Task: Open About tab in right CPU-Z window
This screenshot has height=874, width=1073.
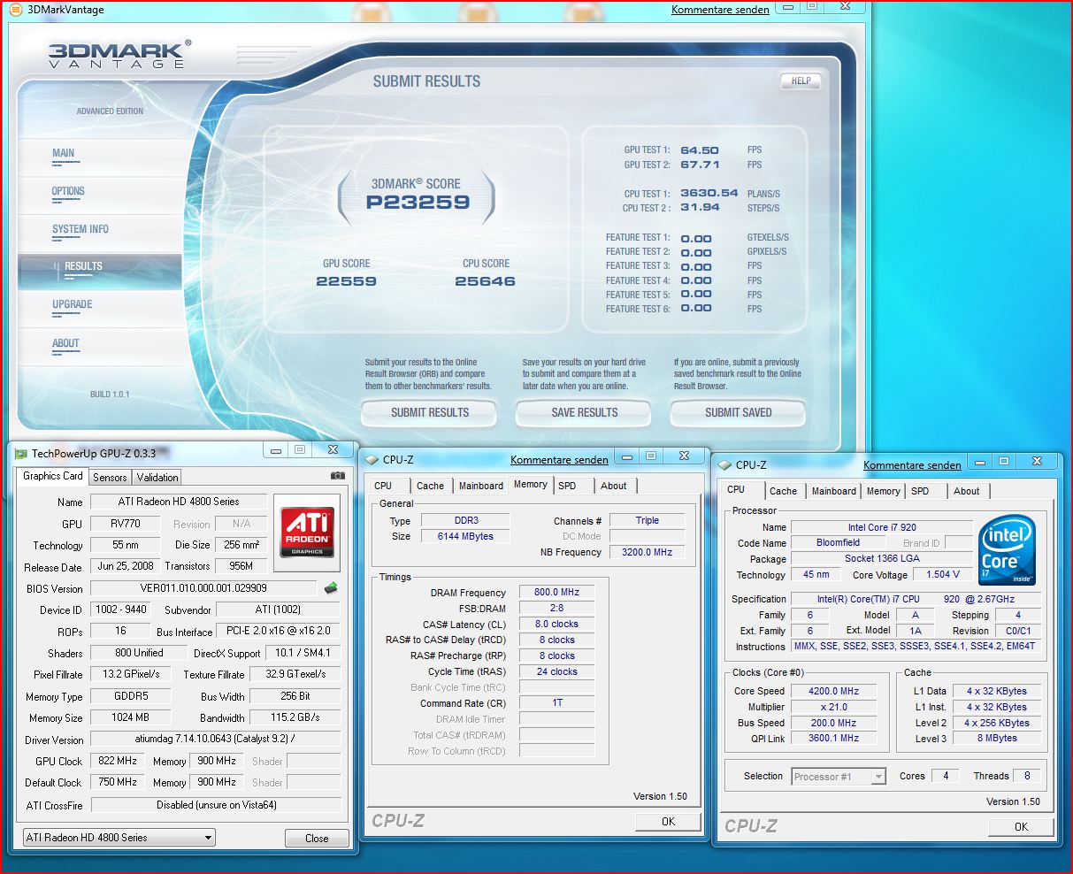Action: pos(967,491)
